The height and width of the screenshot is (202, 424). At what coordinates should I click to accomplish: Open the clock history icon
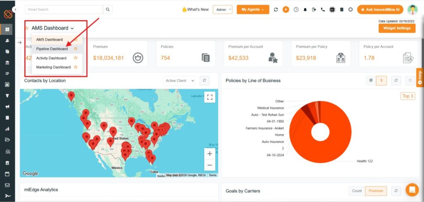[x=296, y=10]
